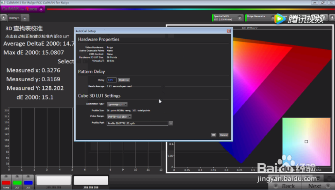Open the Calibration Type Lightning LUT dropdown
335x190 pixels.
[117, 104]
